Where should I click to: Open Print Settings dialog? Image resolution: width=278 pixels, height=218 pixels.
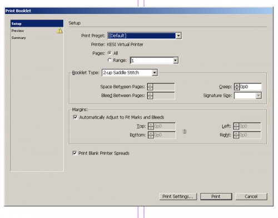coord(178,196)
